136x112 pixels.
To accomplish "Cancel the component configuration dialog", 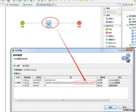I will tap(125, 107).
